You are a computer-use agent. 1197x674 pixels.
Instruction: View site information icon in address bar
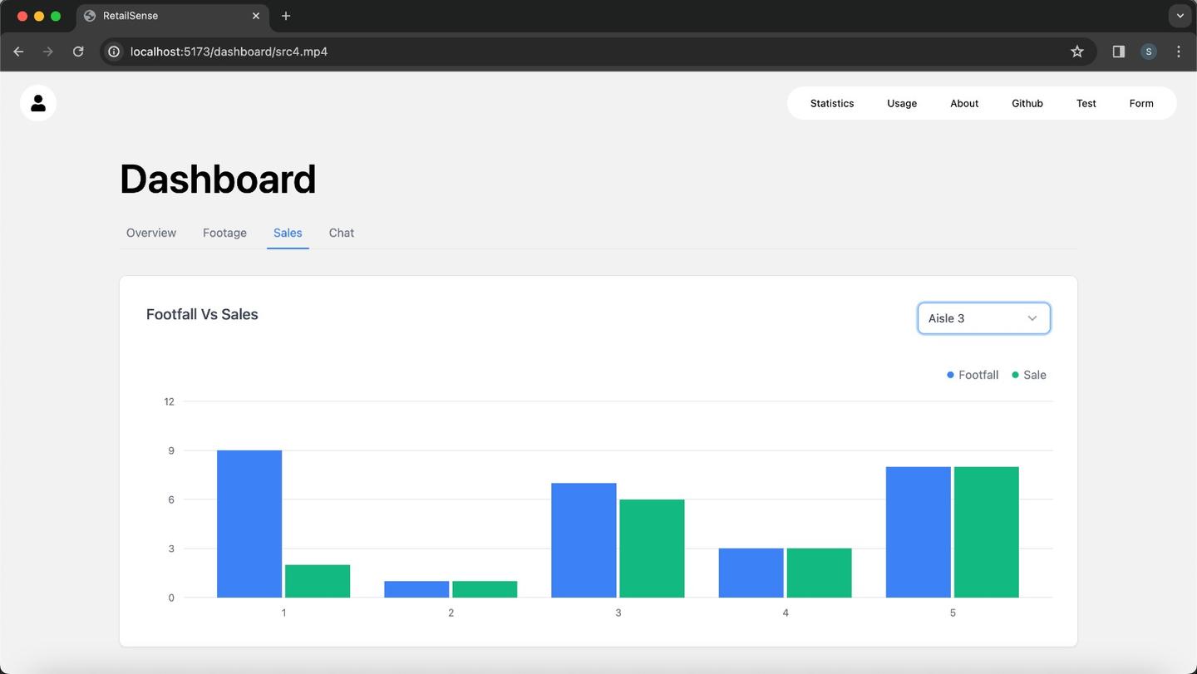(115, 52)
